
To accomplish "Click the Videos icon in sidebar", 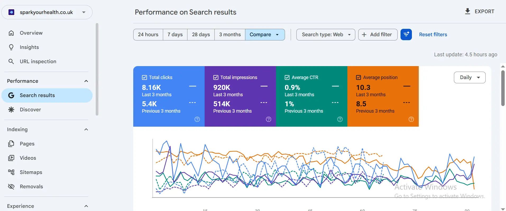I will click(x=11, y=158).
